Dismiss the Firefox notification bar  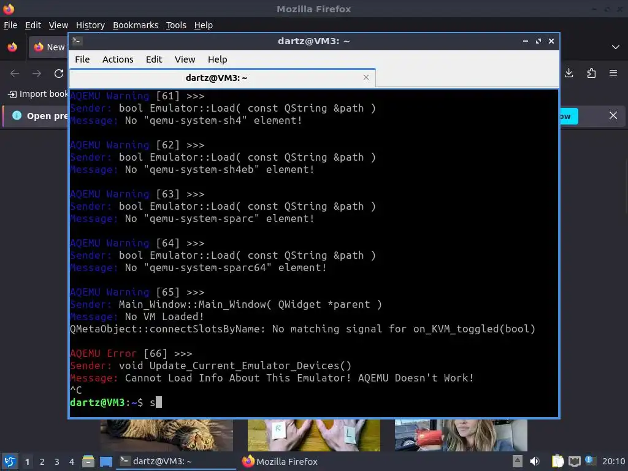pyautogui.click(x=613, y=116)
